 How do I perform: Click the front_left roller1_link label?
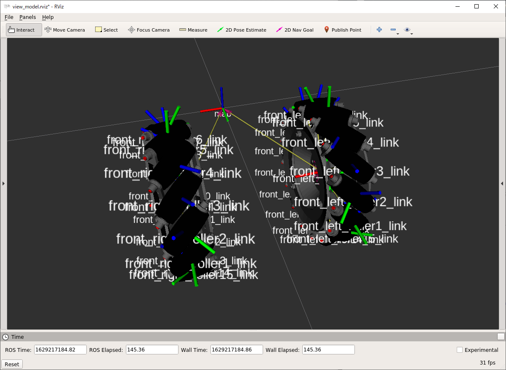(350, 226)
